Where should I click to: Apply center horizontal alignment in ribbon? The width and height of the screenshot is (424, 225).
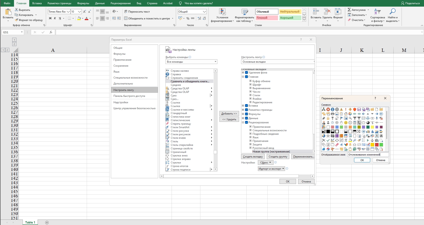(x=102, y=18)
